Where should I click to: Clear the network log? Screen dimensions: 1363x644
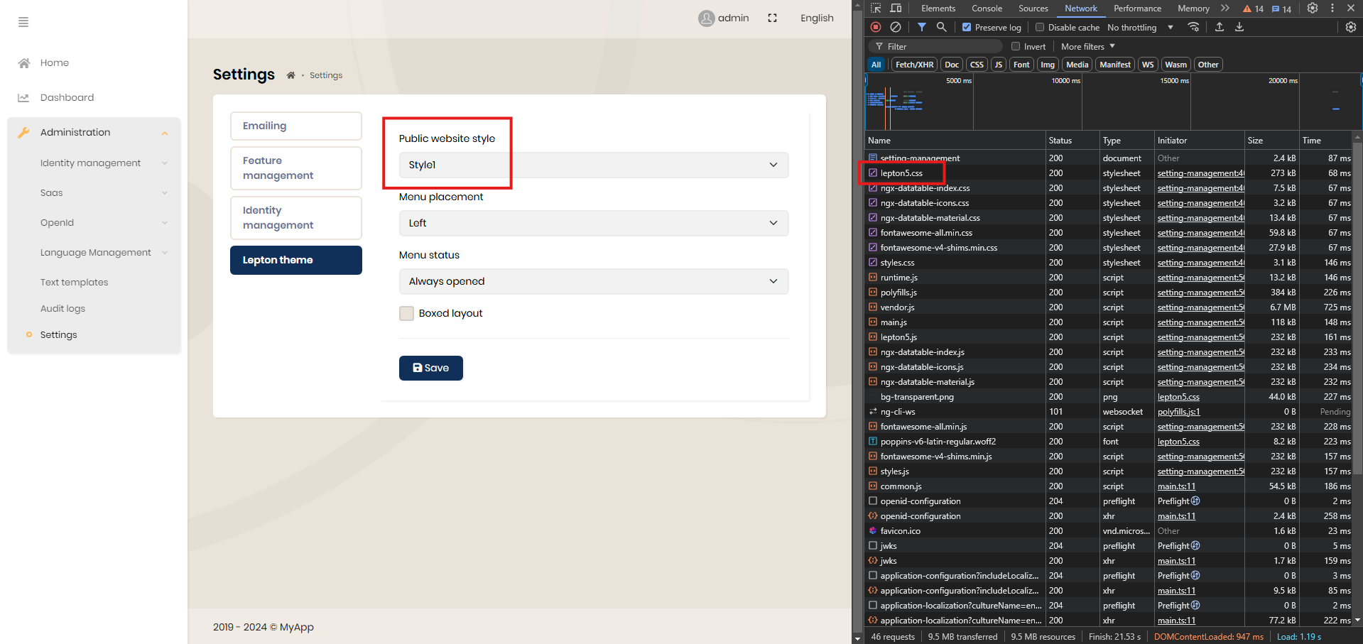click(x=896, y=27)
